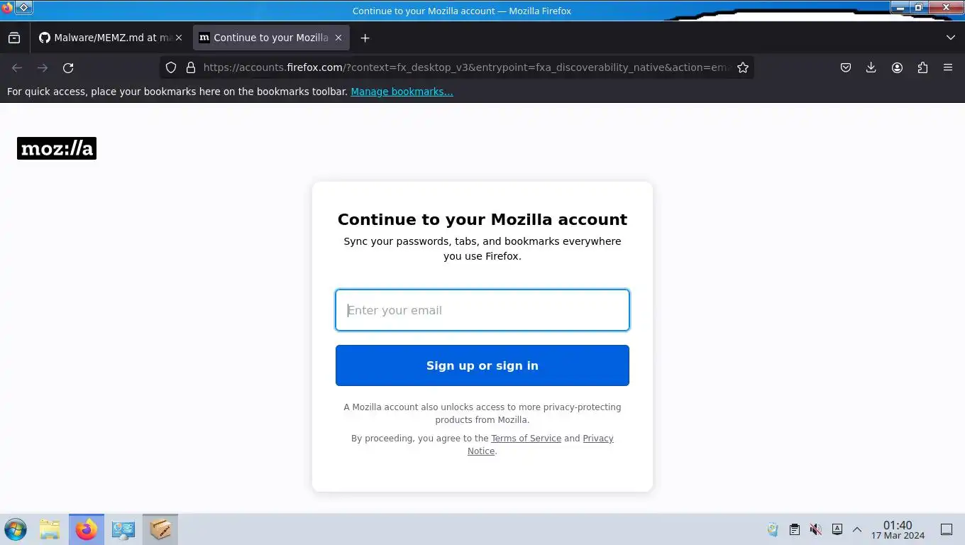View site security padlock details
The height and width of the screenshot is (545, 965).
[190, 67]
